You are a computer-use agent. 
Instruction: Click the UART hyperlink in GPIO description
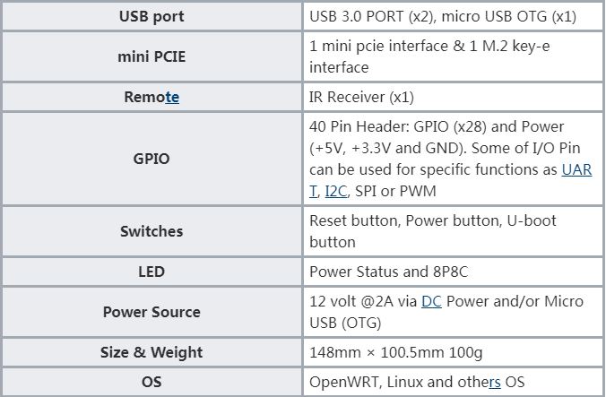point(576,169)
